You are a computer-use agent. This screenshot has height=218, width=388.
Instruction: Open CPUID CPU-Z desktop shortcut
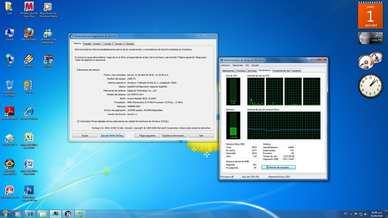click(x=10, y=138)
